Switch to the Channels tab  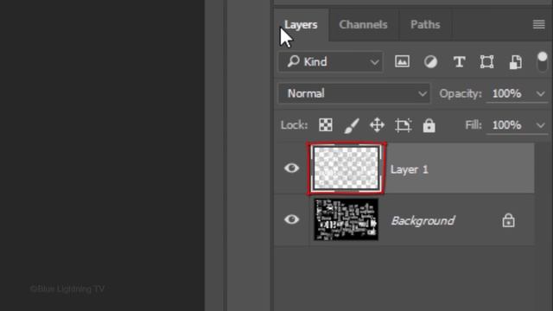coord(363,25)
